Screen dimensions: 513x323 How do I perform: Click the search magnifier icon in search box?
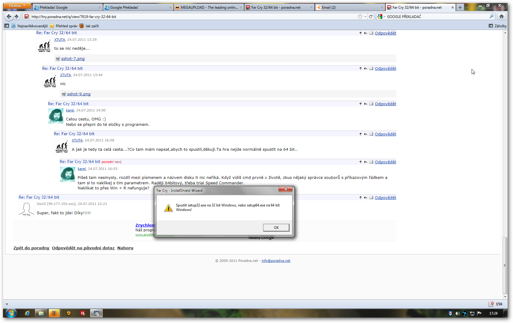(491, 16)
